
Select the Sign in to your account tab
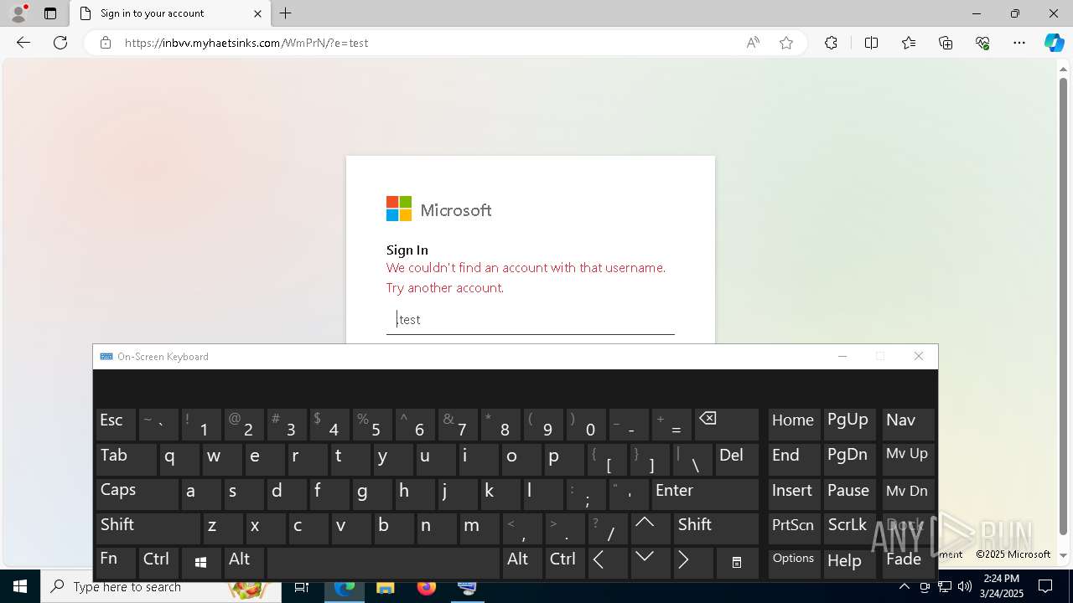tap(170, 13)
